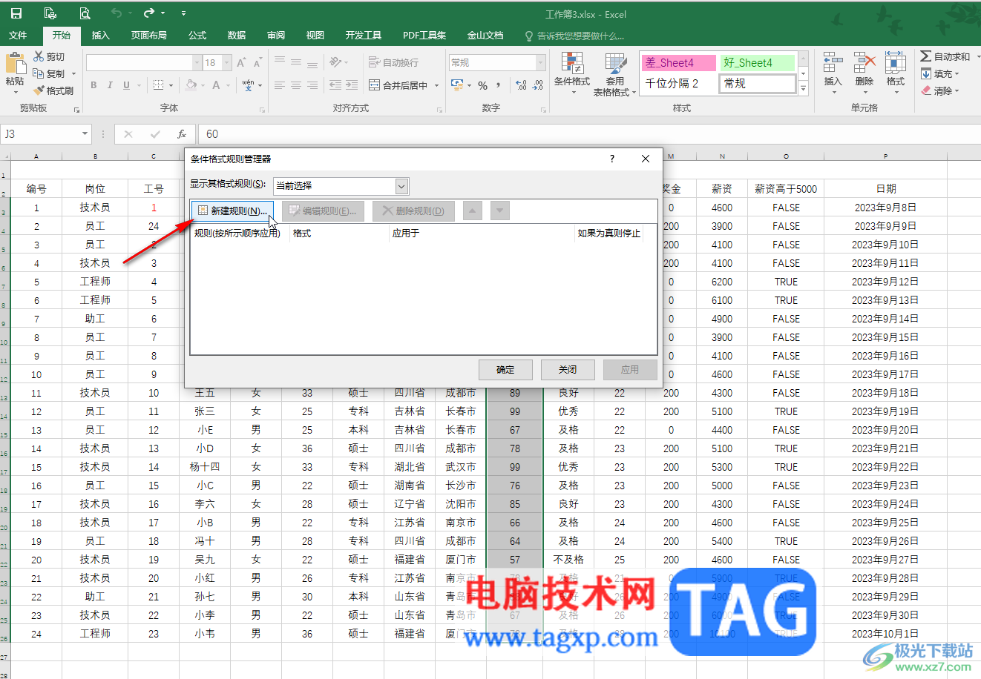Screen dimensions: 981x679
Task: Click the accounting number format icon
Action: pos(456,85)
